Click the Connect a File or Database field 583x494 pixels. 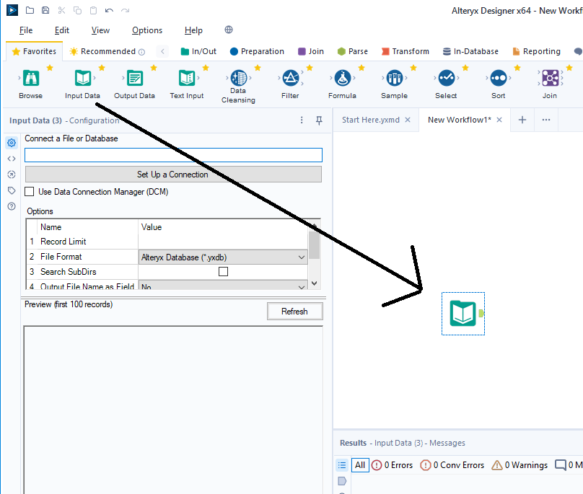coord(173,155)
